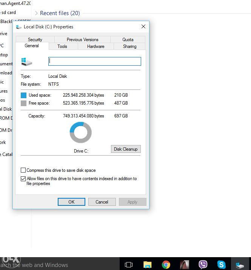Open the app with arch icon in taskbar

point(184,264)
